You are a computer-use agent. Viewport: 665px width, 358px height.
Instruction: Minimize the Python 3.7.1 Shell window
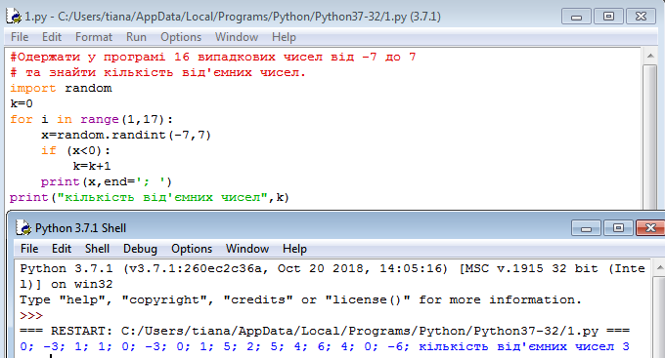586,228
